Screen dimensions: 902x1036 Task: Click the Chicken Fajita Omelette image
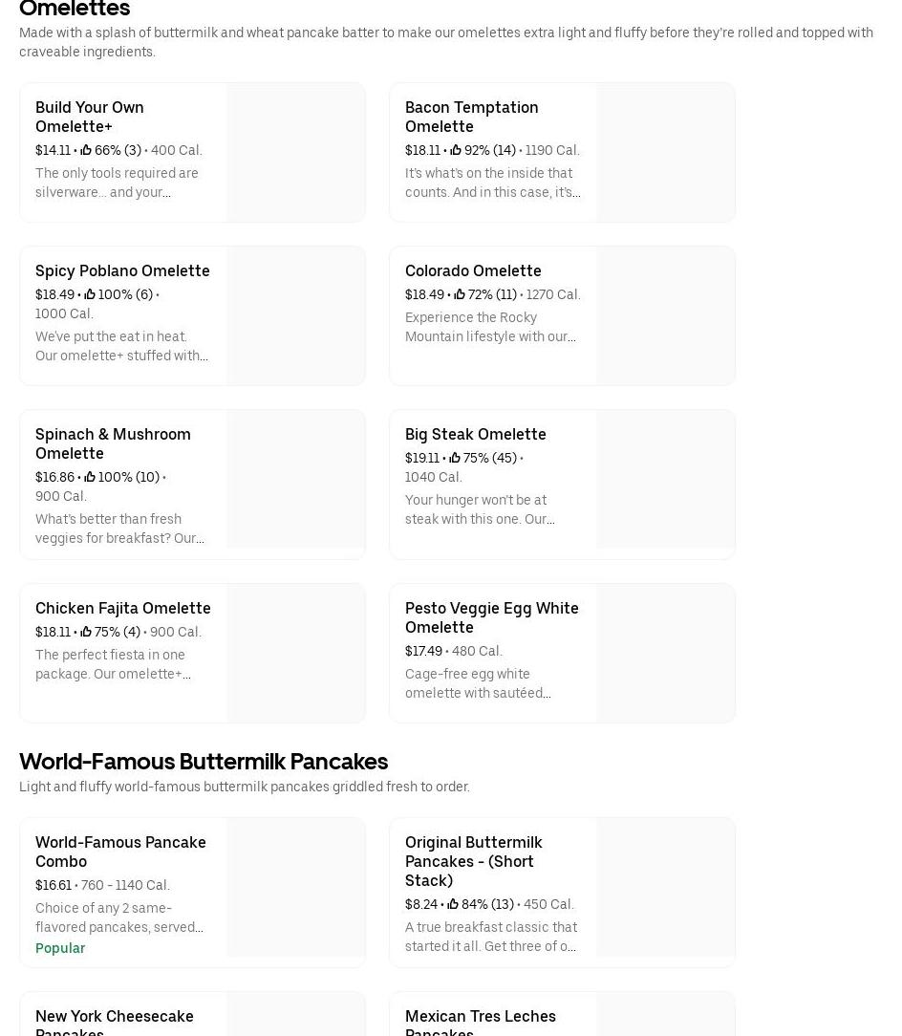point(296,653)
